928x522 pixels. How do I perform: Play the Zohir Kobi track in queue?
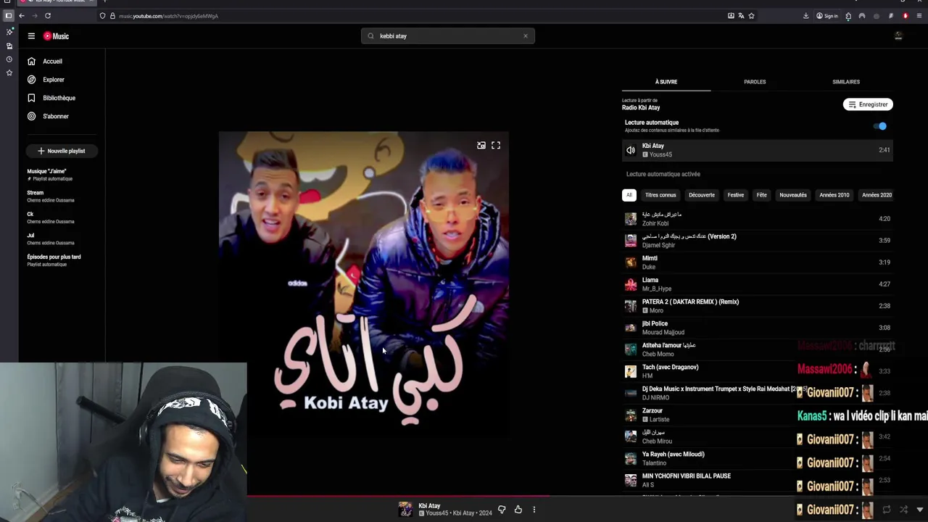pyautogui.click(x=758, y=219)
